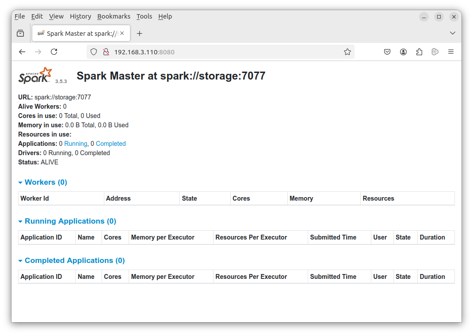473x335 pixels.
Task: Open the File menu
Action: [19, 16]
